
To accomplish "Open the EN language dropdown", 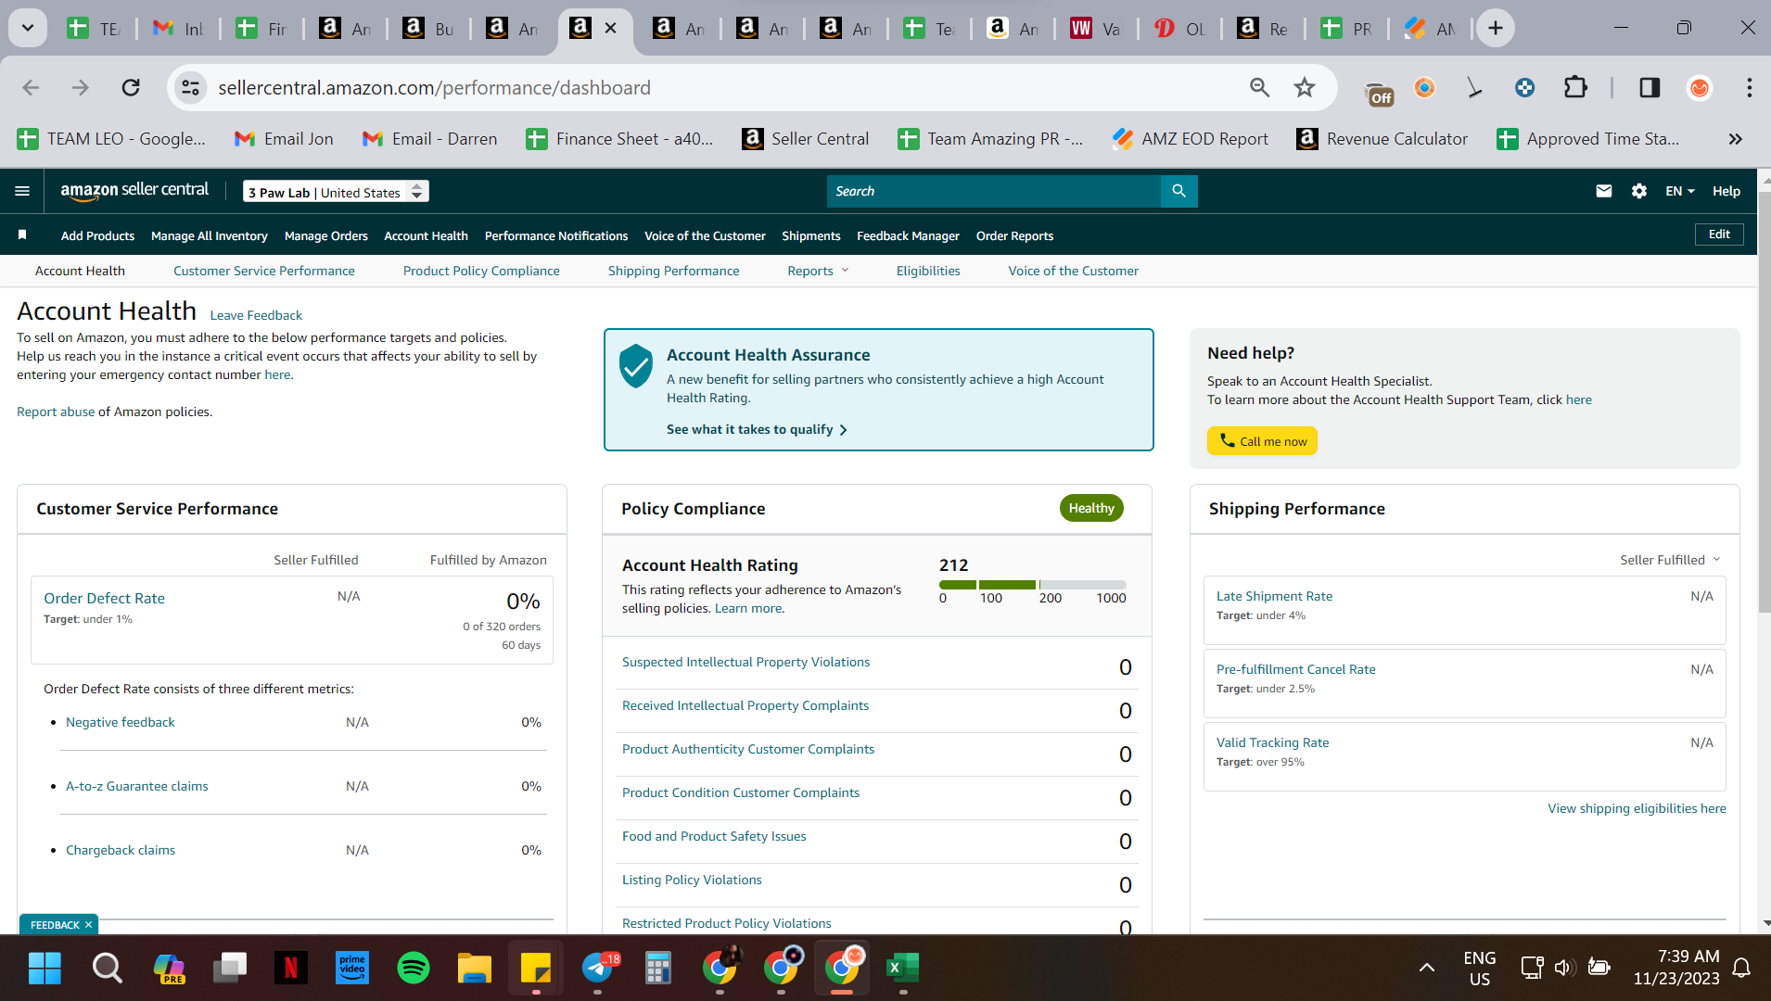I will pos(1679,191).
